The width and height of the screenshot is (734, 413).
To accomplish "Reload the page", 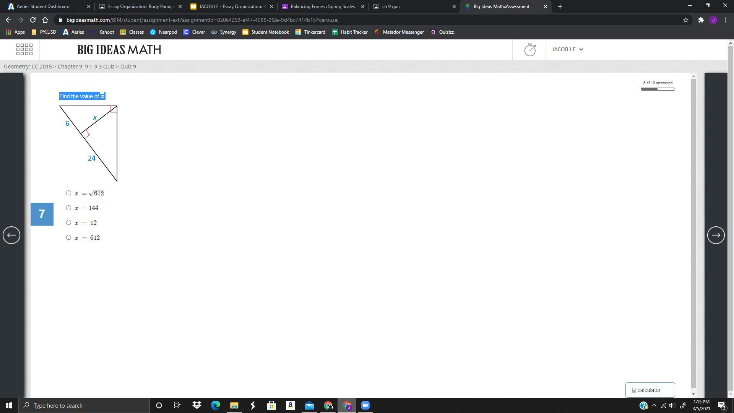I will pos(33,20).
